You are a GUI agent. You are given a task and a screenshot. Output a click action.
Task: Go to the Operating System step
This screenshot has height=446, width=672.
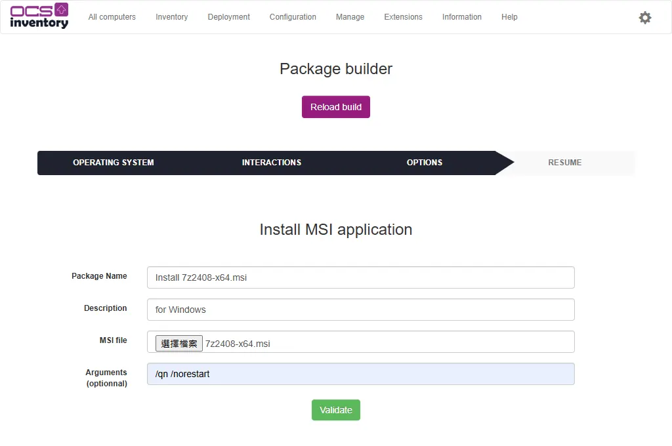113,163
